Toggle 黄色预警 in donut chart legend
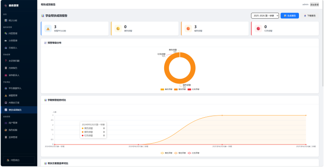324x167 pixels. coord(166,90)
